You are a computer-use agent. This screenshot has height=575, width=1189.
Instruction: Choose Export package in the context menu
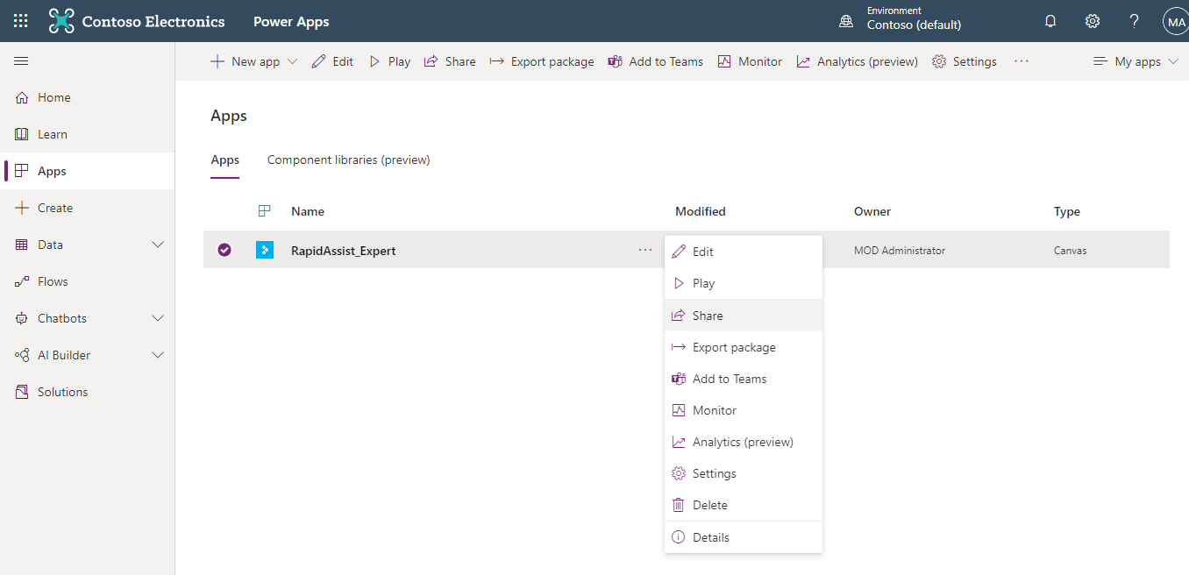[744, 347]
